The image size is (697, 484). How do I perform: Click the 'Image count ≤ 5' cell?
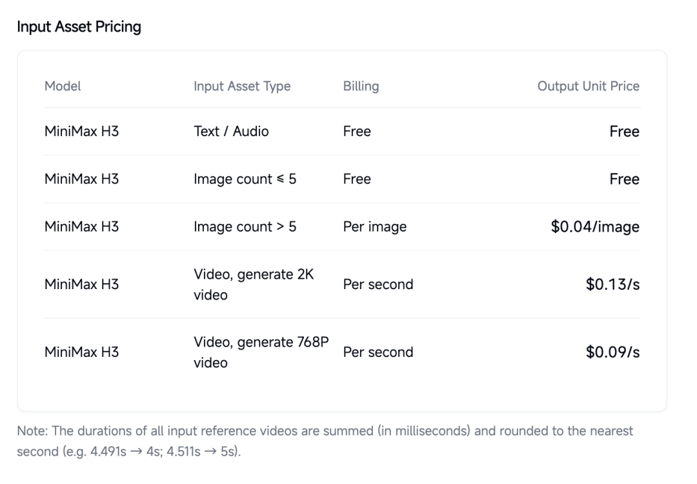point(245,179)
